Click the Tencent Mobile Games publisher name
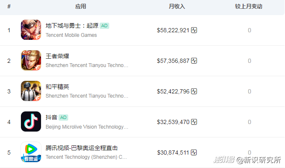The width and height of the screenshot is (285, 168). [x=71, y=35]
